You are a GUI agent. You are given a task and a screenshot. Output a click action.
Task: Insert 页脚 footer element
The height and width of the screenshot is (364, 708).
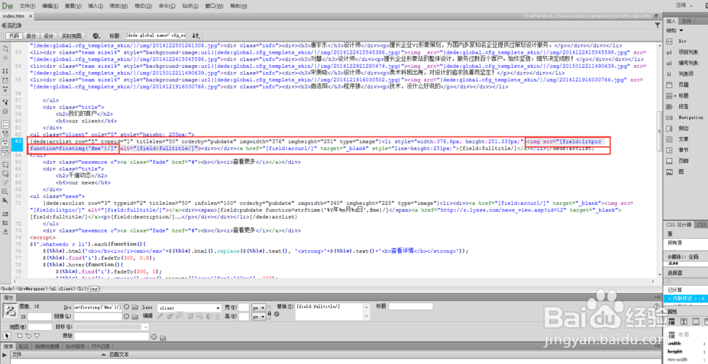[x=685, y=161]
